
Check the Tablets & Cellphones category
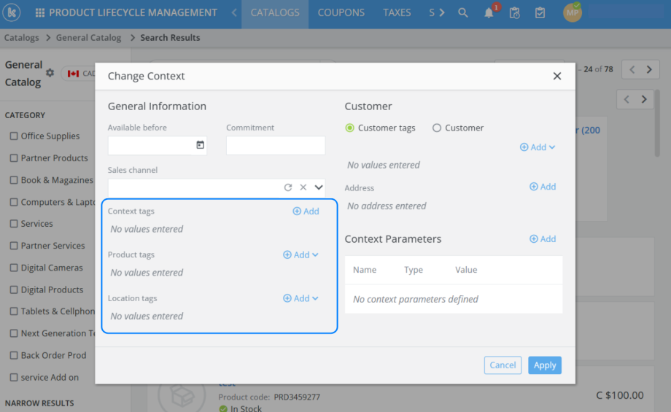pyautogui.click(x=14, y=311)
